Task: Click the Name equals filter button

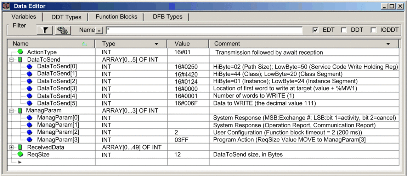Action: 99,31
